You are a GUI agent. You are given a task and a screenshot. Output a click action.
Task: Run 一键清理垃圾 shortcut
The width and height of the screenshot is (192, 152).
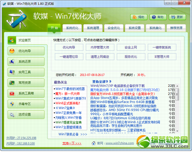tap(69, 57)
